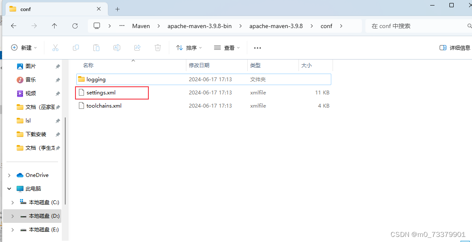Expand chevron after apache-maven-3.9.8 breadcrumb

[312, 26]
